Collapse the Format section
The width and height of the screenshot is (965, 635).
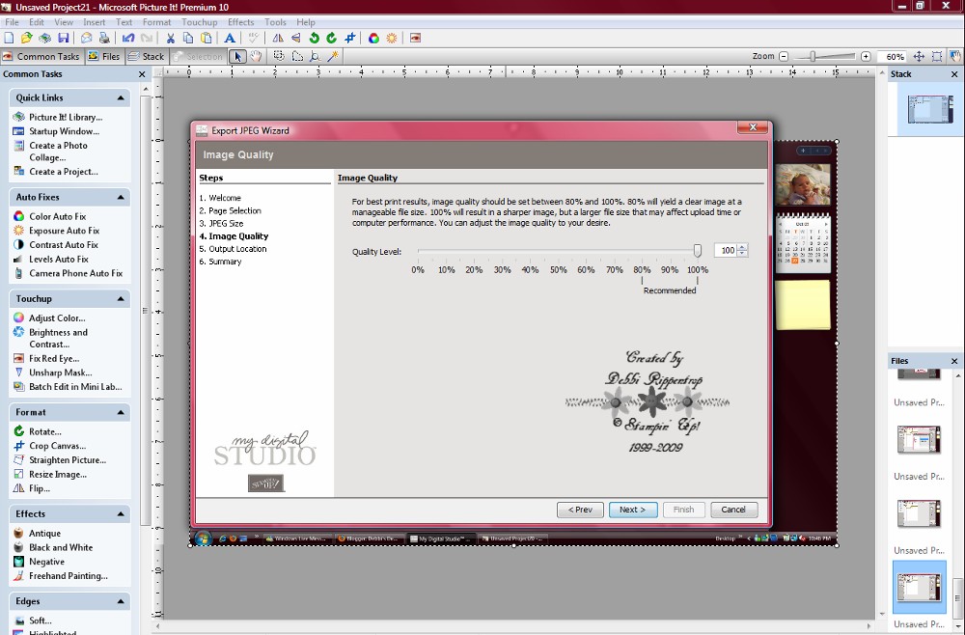pos(121,412)
